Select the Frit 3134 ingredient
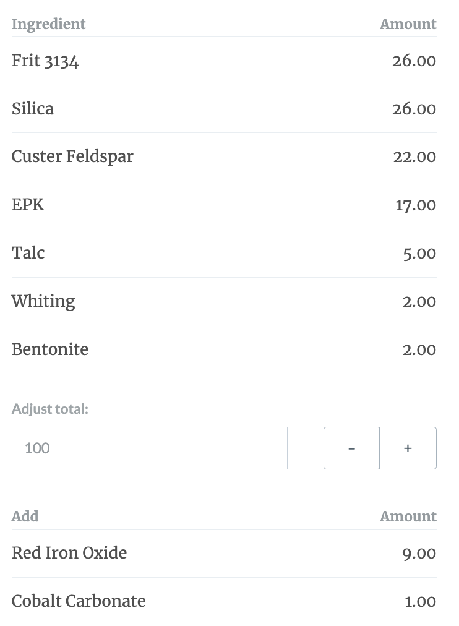This screenshot has height=626, width=459. pos(45,61)
